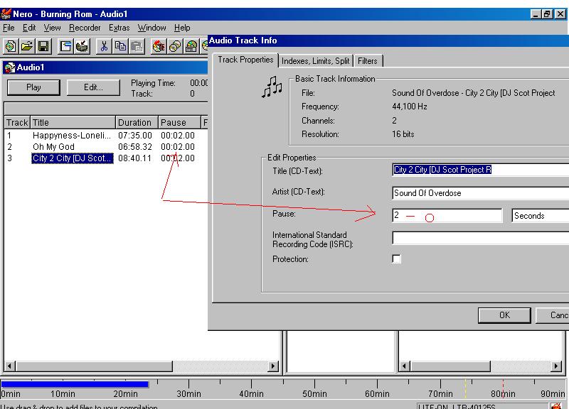The height and width of the screenshot is (409, 569).
Task: Click the Pause value input field
Action: point(447,215)
